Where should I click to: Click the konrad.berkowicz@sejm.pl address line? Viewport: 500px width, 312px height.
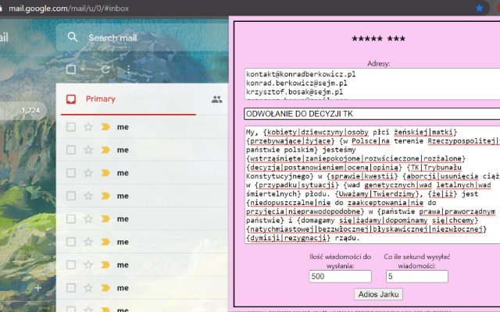(x=297, y=83)
